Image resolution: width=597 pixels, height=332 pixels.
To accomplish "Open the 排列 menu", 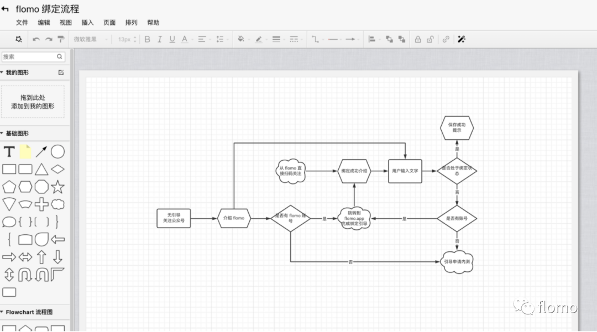I will coord(132,23).
